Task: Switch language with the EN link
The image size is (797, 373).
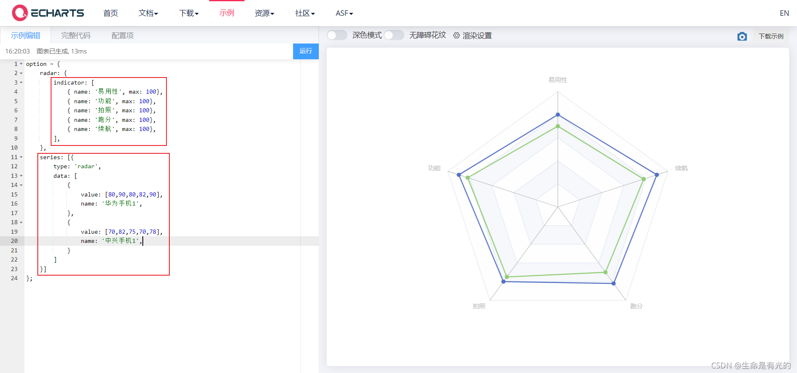Action: click(784, 13)
